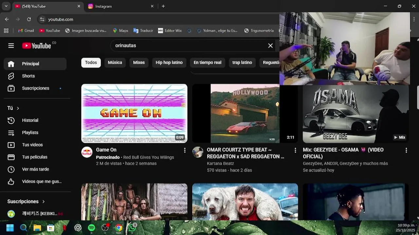Click the YouTube logo
This screenshot has width=419, height=235.
37,46
